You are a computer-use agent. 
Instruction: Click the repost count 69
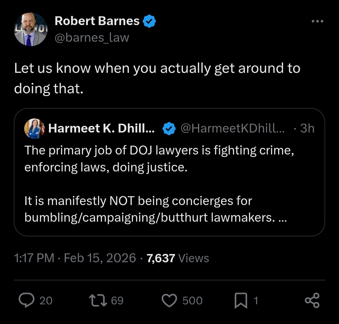click(x=117, y=301)
